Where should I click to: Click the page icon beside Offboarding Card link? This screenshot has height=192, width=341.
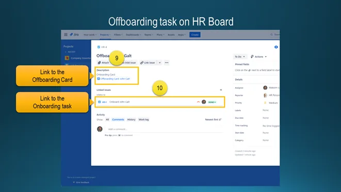pos(99,79)
